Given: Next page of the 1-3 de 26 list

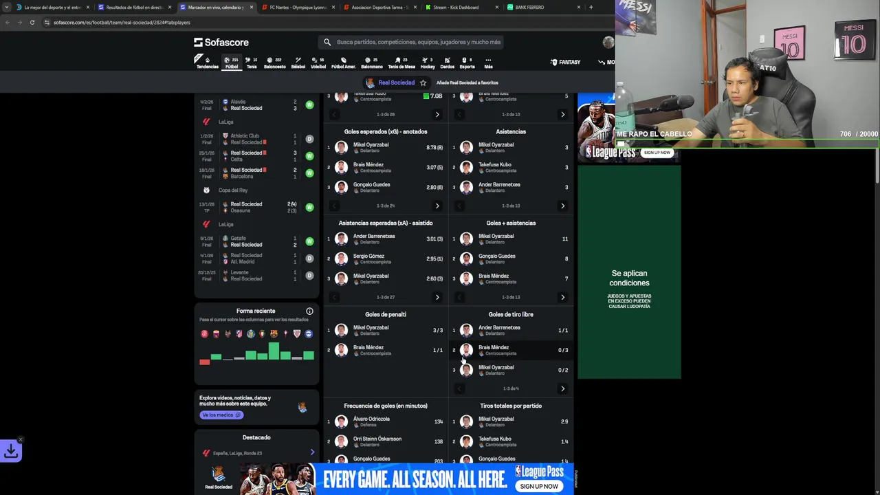Looking at the screenshot, I should pyautogui.click(x=437, y=114).
